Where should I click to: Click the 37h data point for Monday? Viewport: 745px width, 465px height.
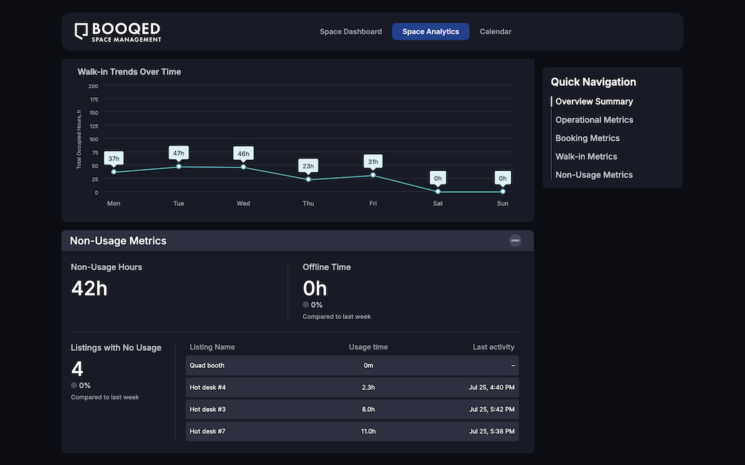click(x=113, y=171)
